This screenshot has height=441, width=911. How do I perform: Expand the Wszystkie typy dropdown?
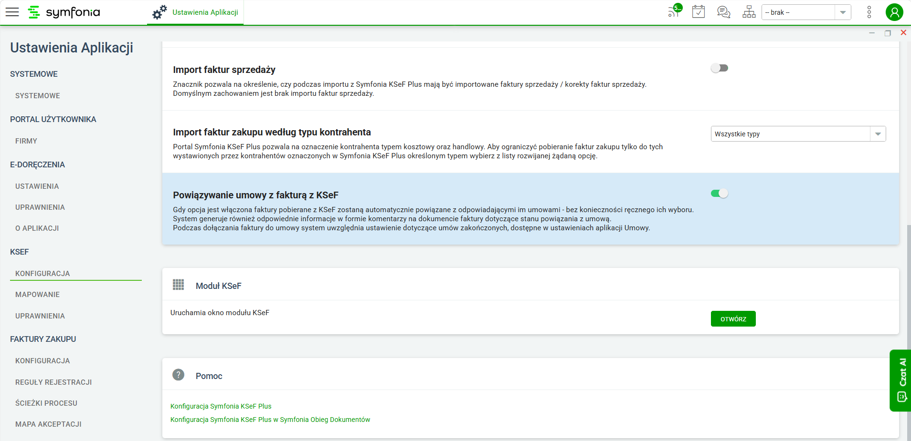tap(798, 134)
